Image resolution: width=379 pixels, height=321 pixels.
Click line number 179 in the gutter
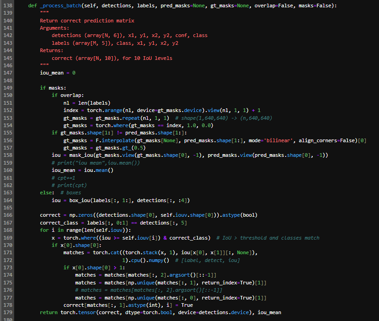pos(8,312)
